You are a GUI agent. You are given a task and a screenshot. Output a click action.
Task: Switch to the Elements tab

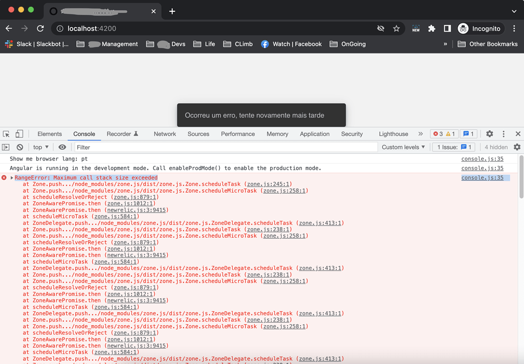tap(49, 133)
